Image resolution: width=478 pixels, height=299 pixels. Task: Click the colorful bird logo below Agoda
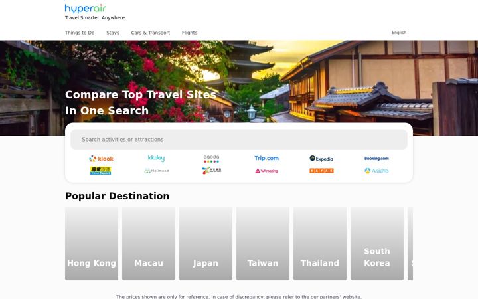(x=211, y=171)
